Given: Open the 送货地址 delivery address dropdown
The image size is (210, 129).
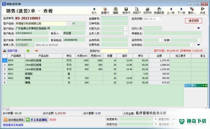Looking at the screenshot, I should tap(192, 45).
